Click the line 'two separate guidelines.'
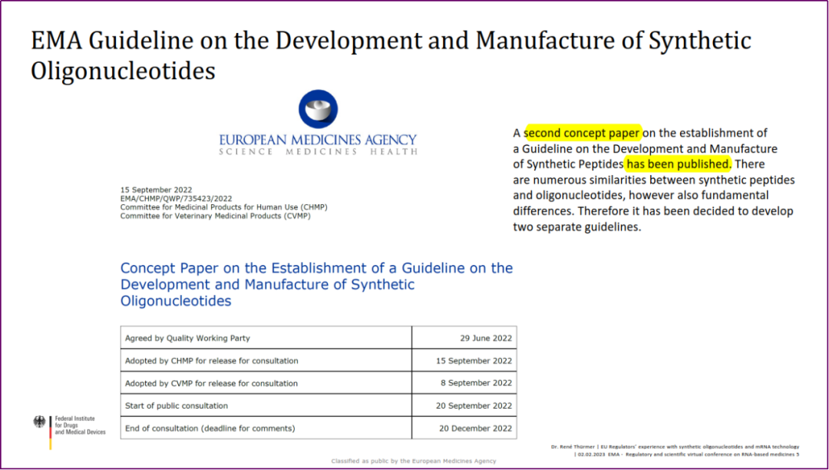829x470 pixels. [576, 227]
